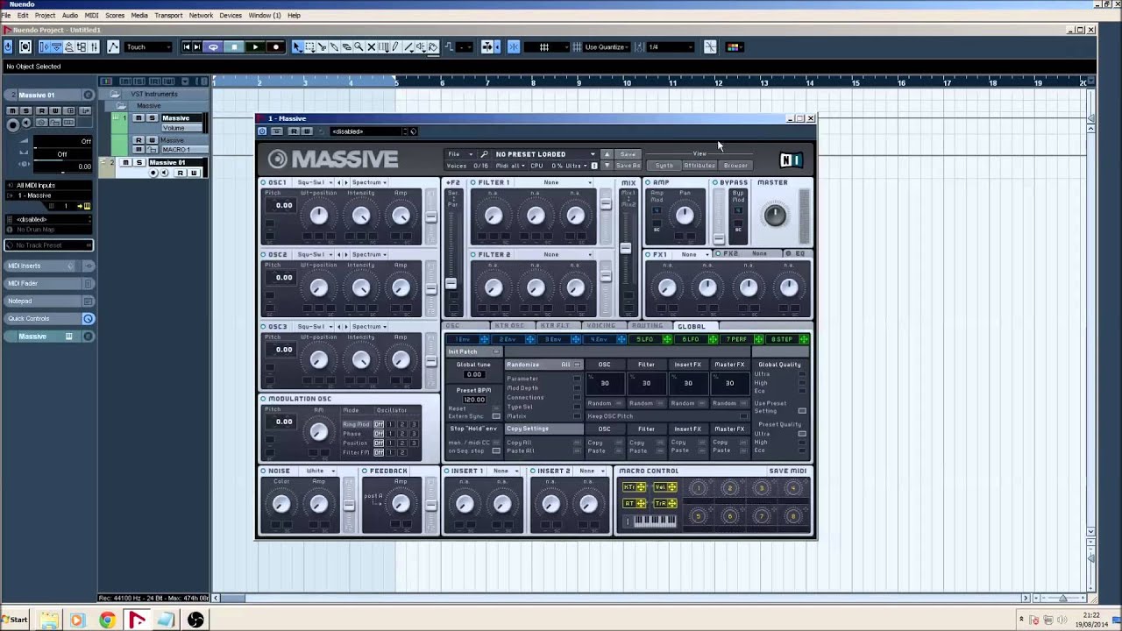This screenshot has width=1122, height=631.
Task: Click the SAVE MIDI button
Action: pyautogui.click(x=787, y=471)
